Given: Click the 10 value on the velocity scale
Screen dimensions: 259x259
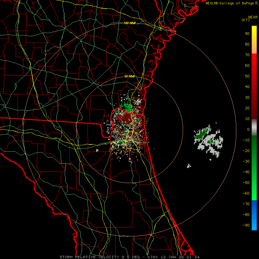Looking at the screenshot, I should [x=247, y=119].
